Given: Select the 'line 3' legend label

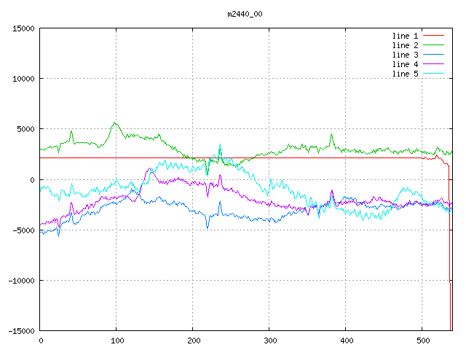Looking at the screenshot, I should 405,55.
